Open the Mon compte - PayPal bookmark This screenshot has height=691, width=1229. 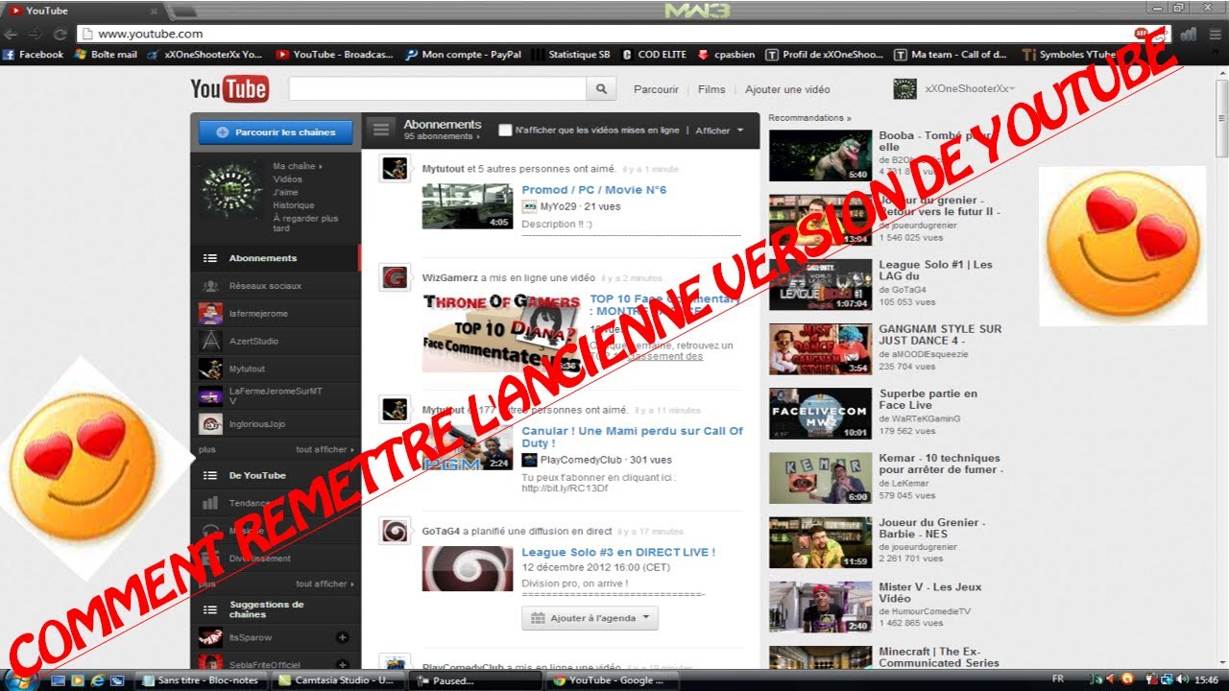(x=464, y=55)
